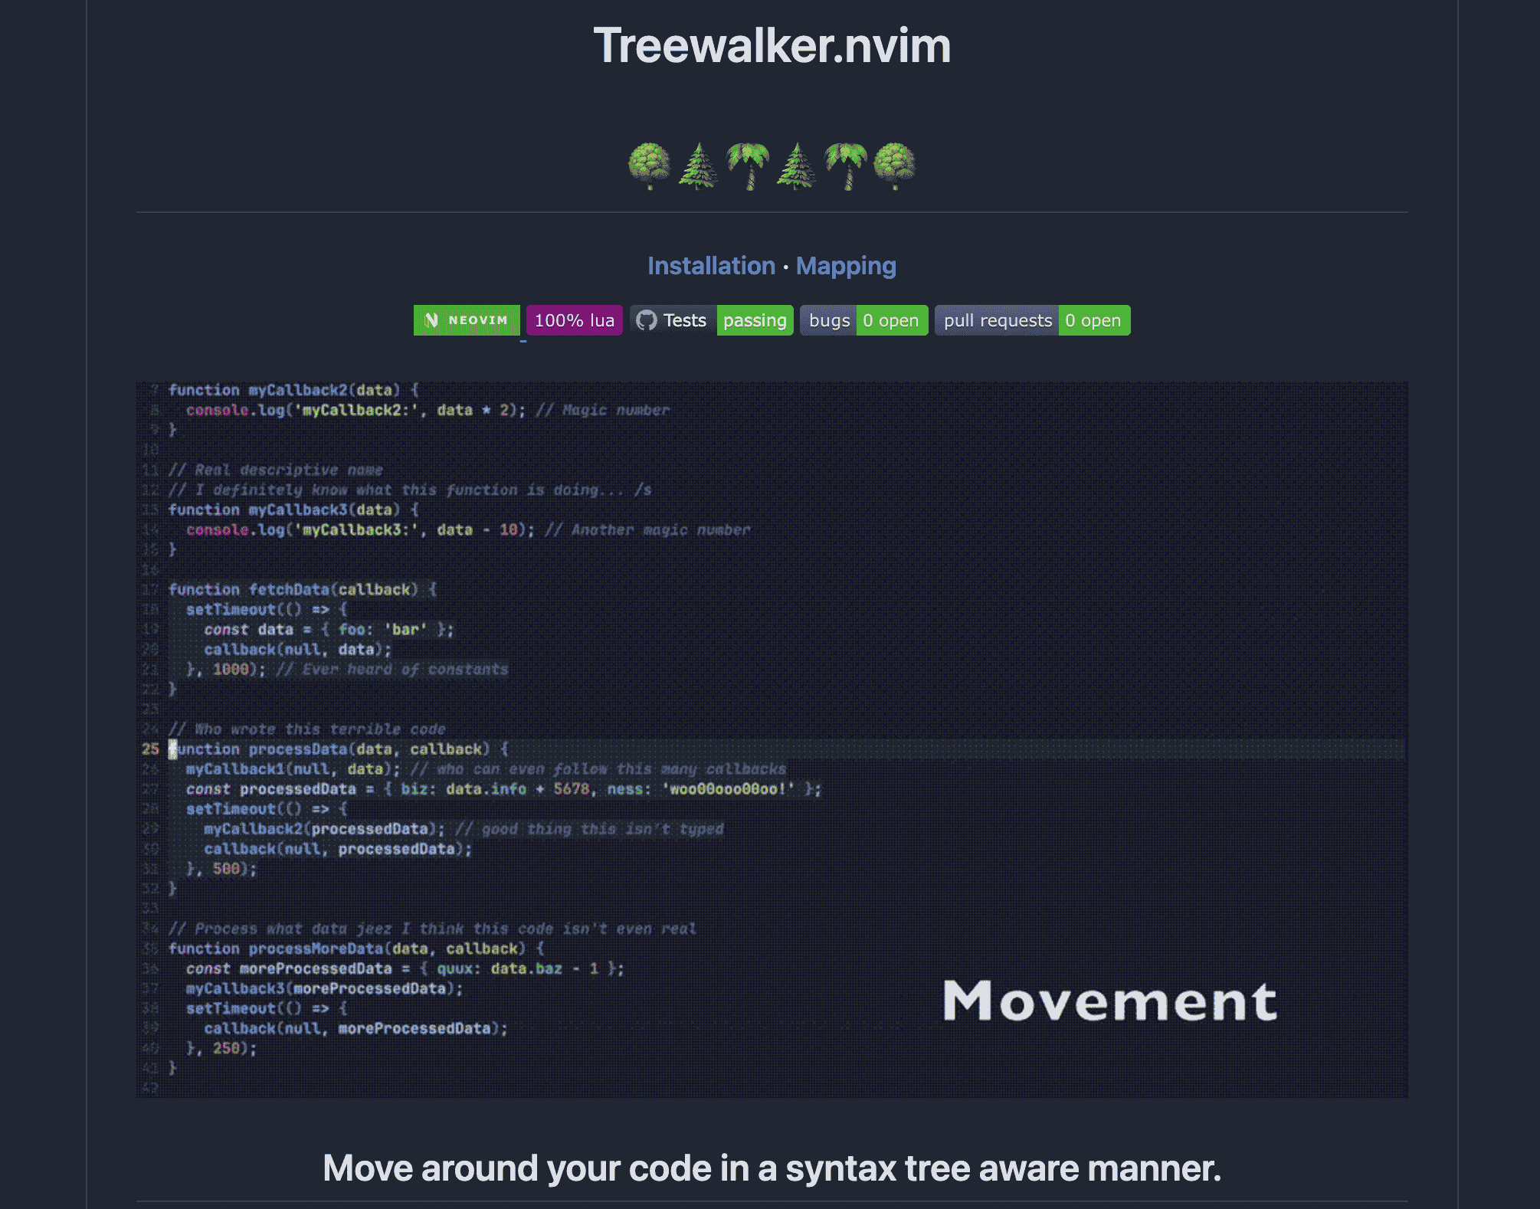Click line number 25 in the gutter
Screen dimensions: 1540x1209
[x=150, y=749]
